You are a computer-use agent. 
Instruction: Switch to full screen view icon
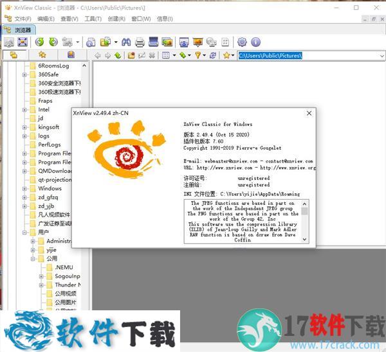(23, 42)
